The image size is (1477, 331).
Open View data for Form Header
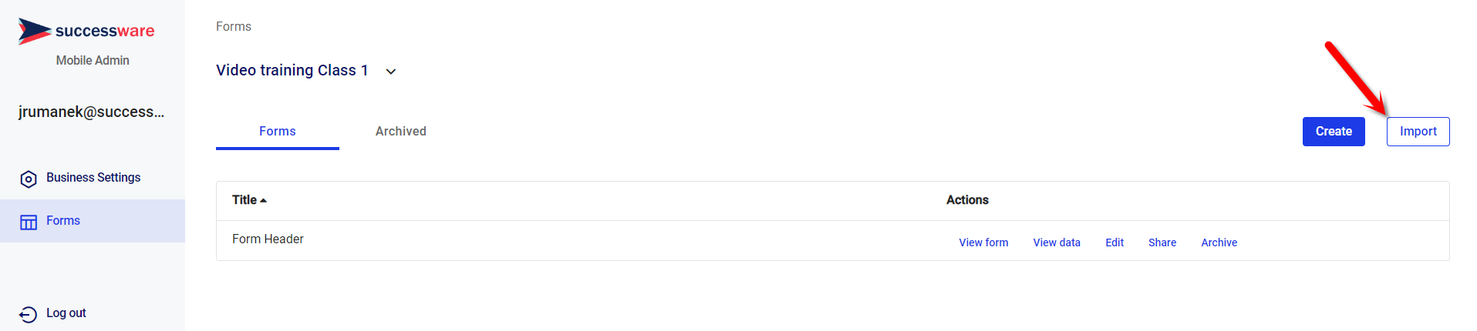[x=1057, y=242]
